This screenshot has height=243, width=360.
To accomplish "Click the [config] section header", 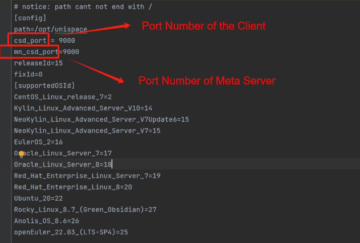I will coord(30,18).
